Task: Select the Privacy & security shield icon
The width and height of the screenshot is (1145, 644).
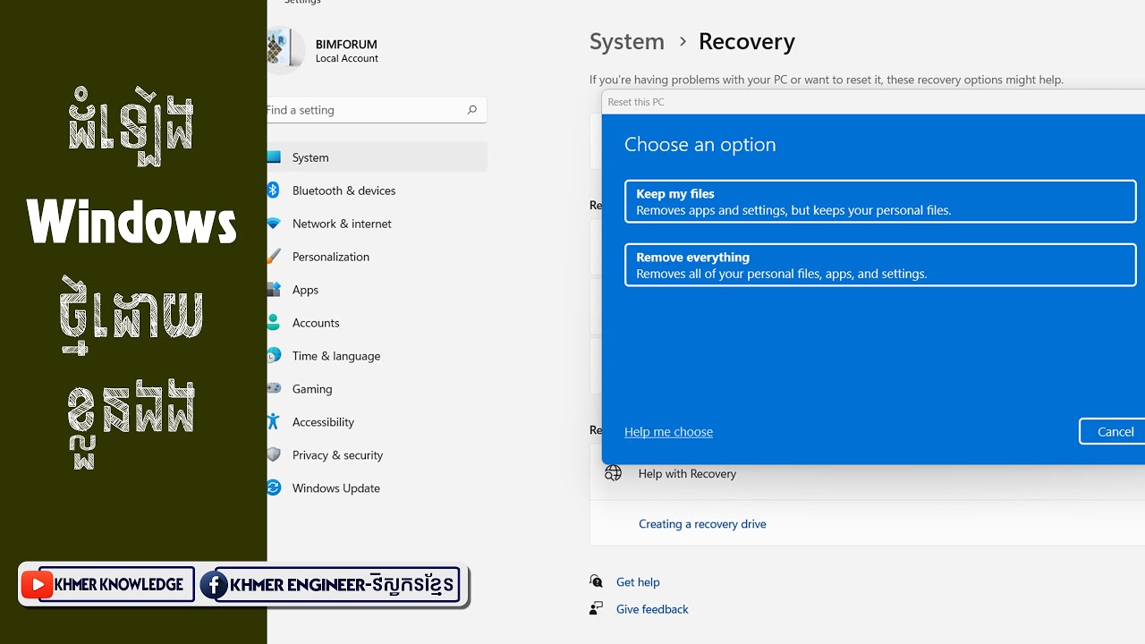Action: (274, 455)
